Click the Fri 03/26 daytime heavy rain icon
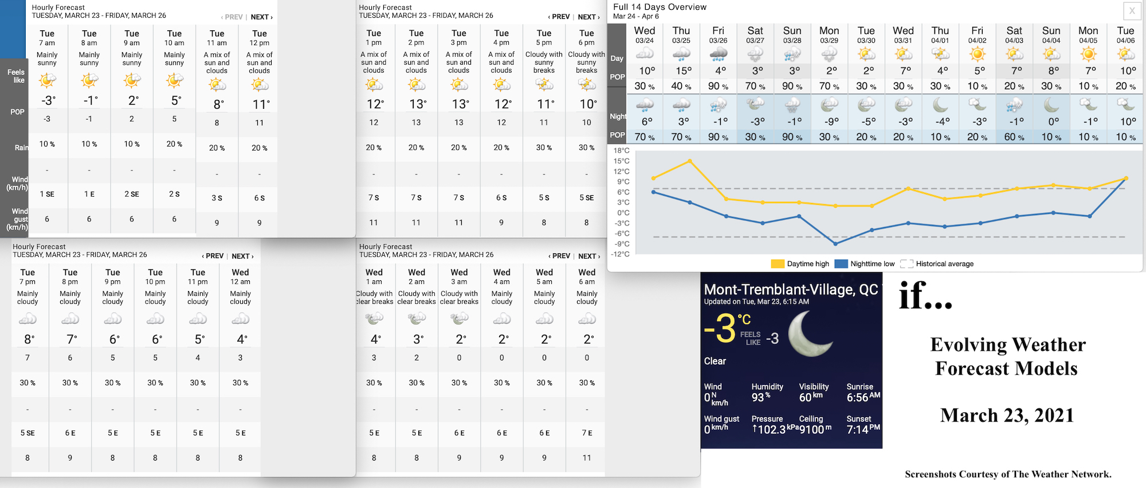Screen dimensions: 1146x488 pos(719,54)
